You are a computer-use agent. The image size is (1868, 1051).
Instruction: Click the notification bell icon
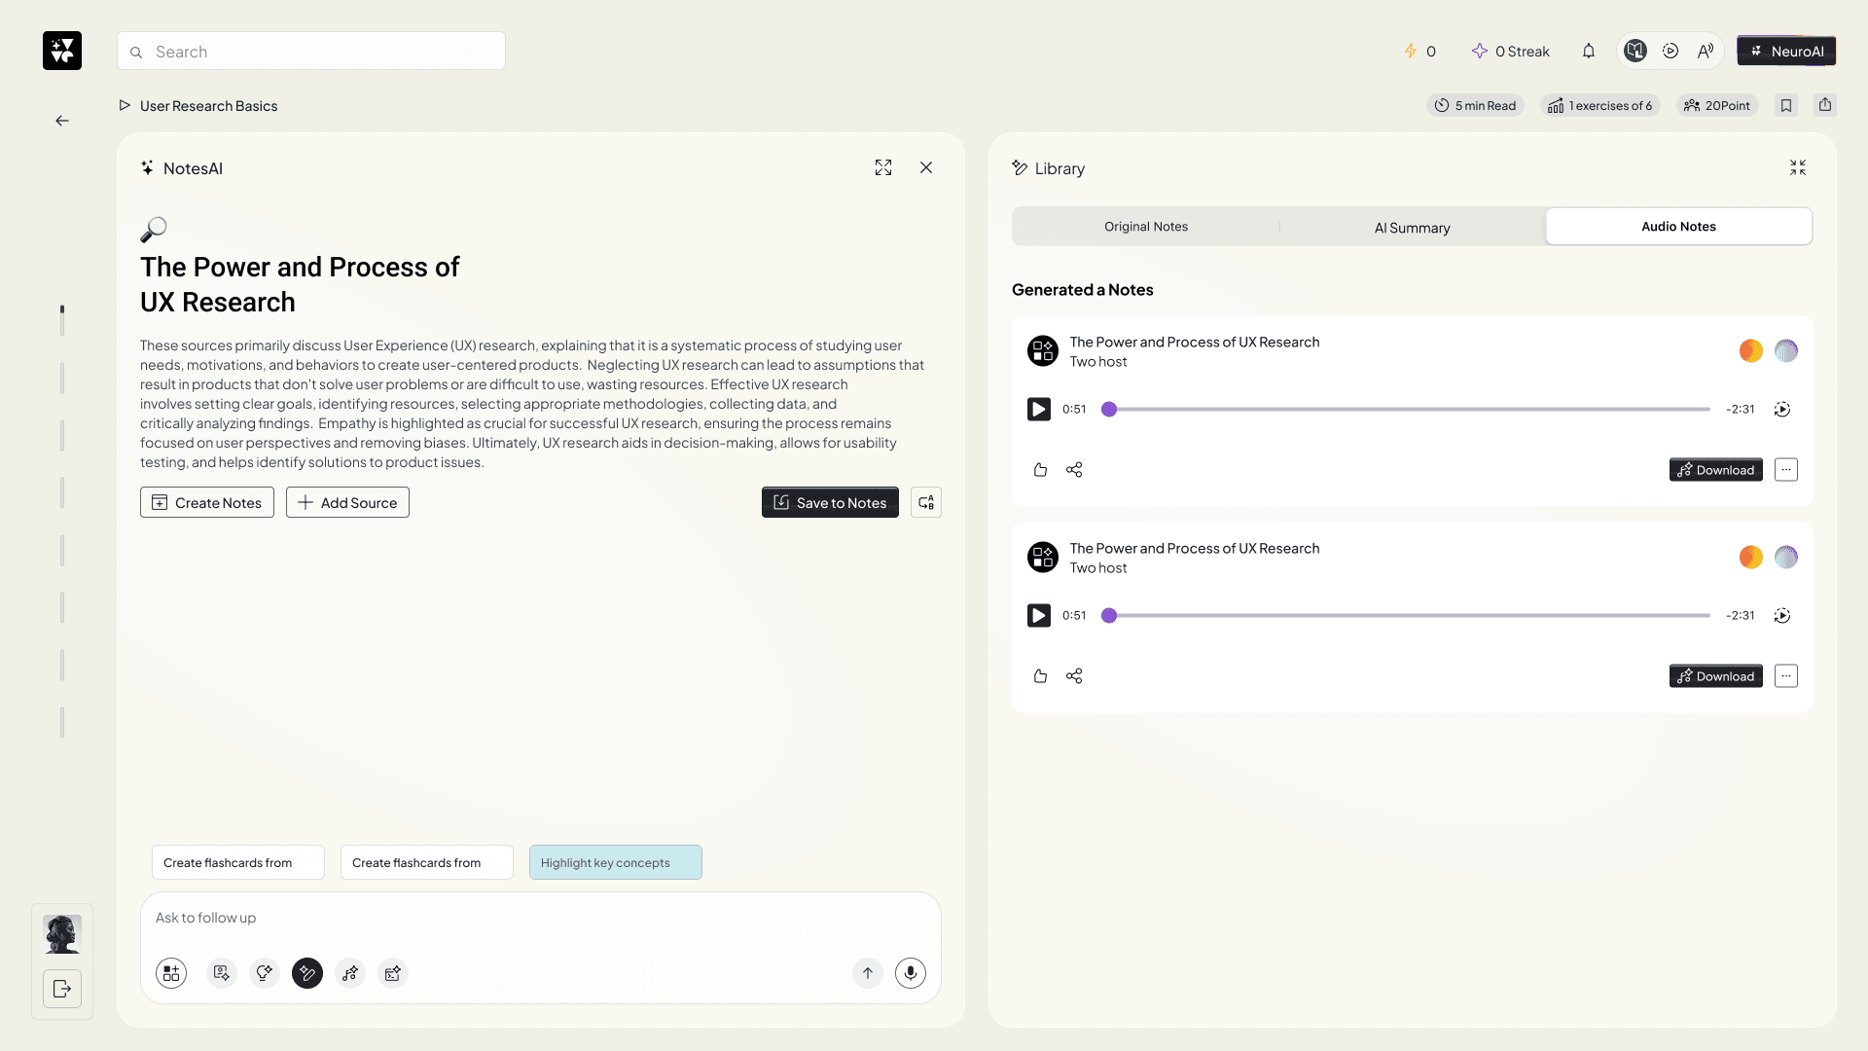pos(1588,52)
